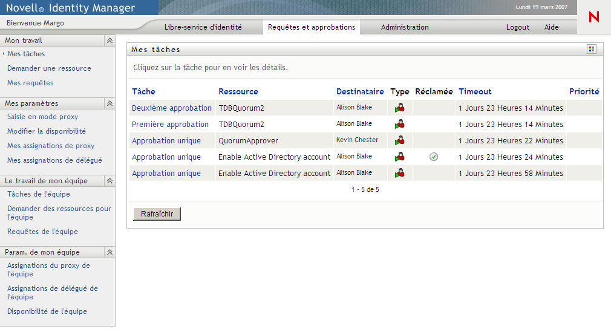Click the type icon in QuorumApprover row
The height and width of the screenshot is (332, 611).
point(399,141)
